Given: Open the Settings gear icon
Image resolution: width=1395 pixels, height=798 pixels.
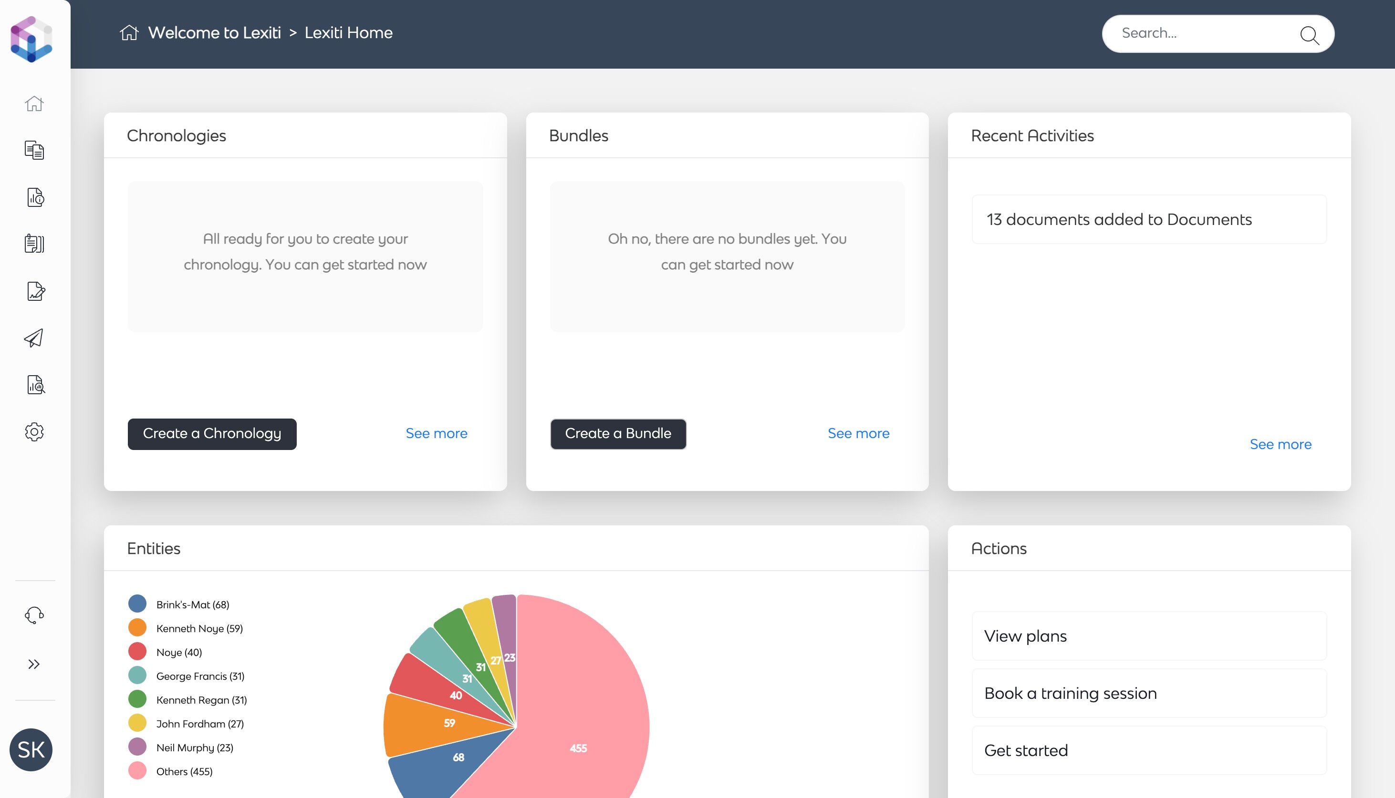Looking at the screenshot, I should [34, 432].
